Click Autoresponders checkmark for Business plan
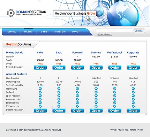This screenshot has width=150, height=137. click(96, 99)
